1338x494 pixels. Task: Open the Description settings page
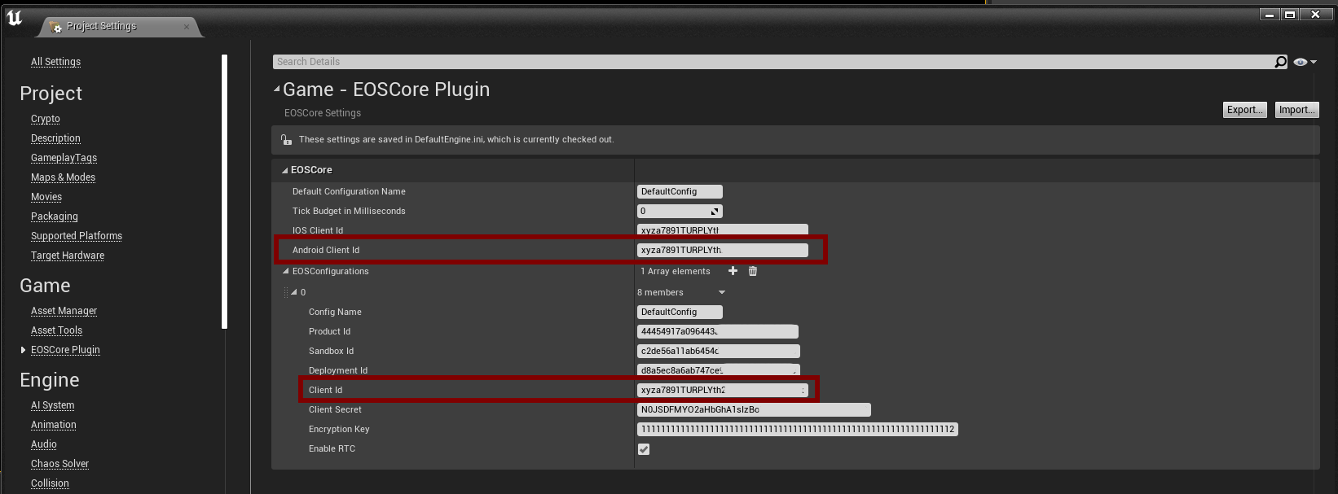pyautogui.click(x=55, y=138)
